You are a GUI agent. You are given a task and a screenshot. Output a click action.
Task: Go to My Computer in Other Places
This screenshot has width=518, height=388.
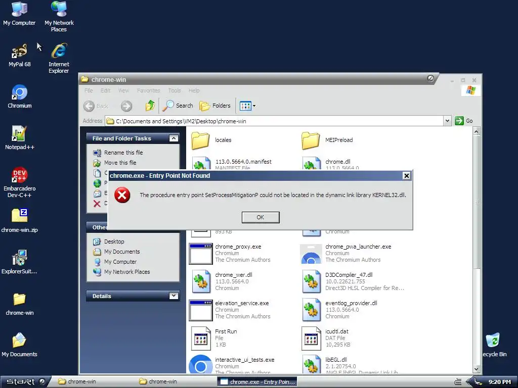[x=120, y=262]
